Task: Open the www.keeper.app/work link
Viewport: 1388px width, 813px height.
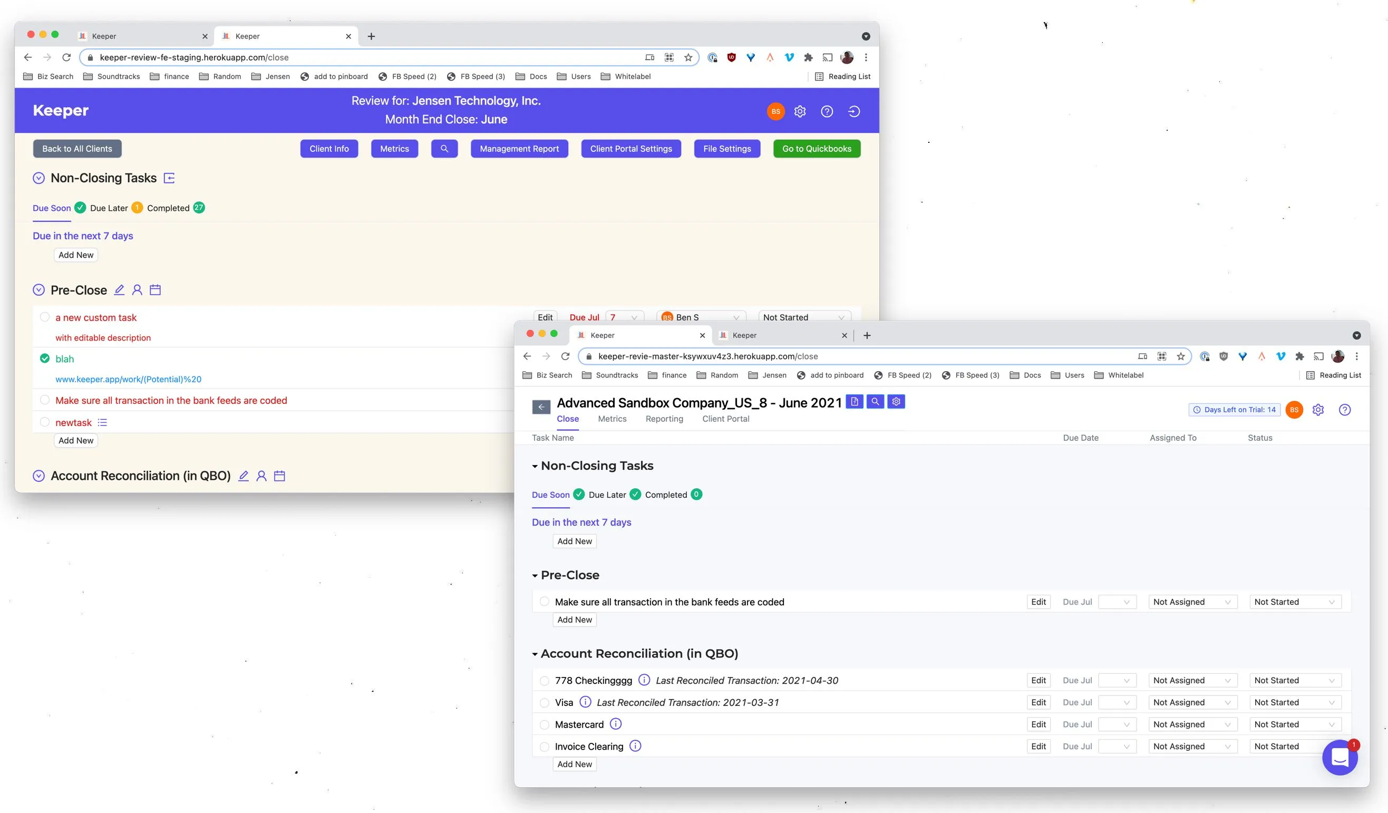Action: (x=128, y=379)
